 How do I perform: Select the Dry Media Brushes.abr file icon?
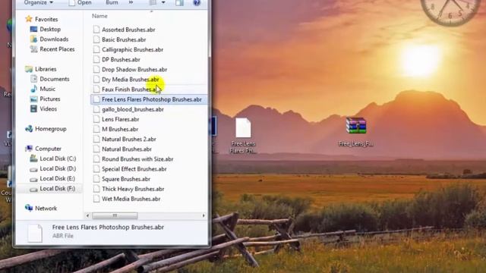coord(96,79)
